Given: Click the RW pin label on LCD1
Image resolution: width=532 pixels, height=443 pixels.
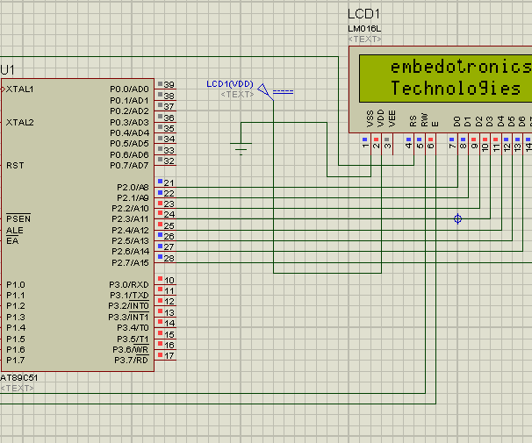Looking at the screenshot, I should point(424,120).
